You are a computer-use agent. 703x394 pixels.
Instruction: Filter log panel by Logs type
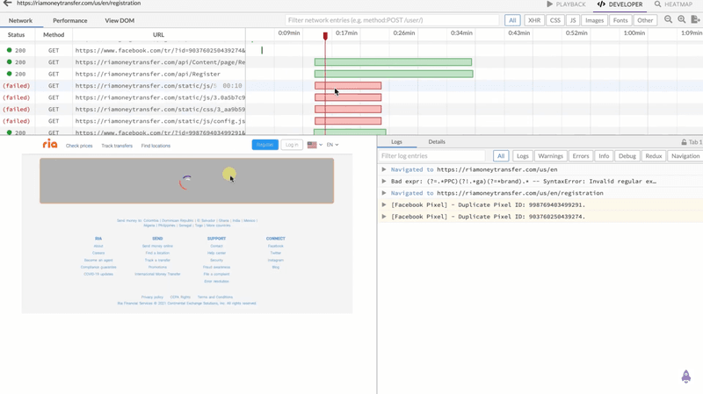523,156
